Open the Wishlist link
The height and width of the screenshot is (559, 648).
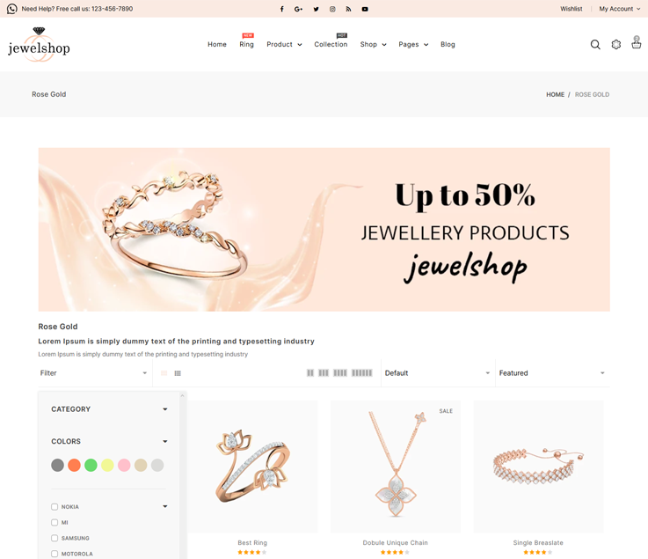pos(572,9)
